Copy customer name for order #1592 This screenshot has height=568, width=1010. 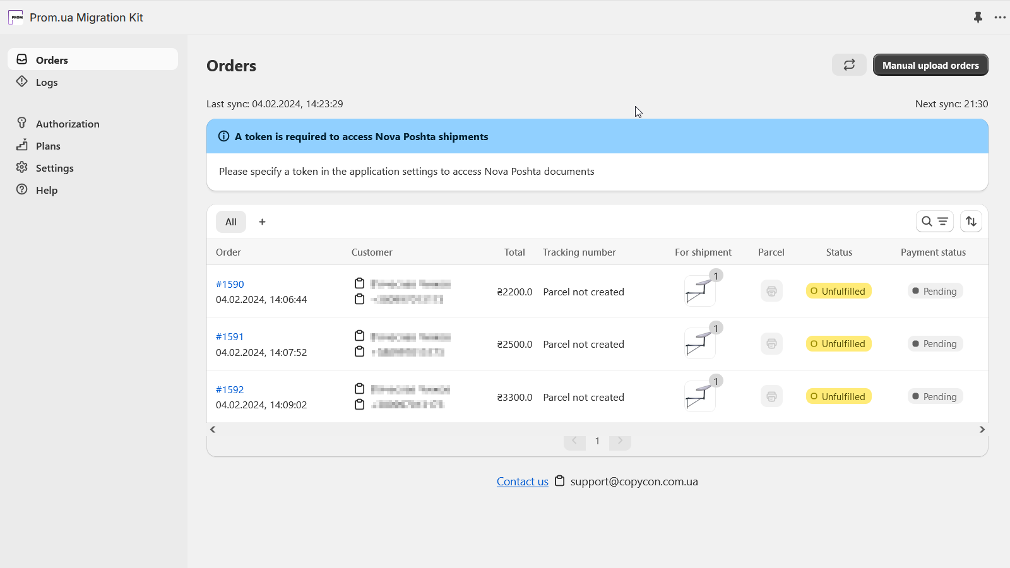coord(359,388)
